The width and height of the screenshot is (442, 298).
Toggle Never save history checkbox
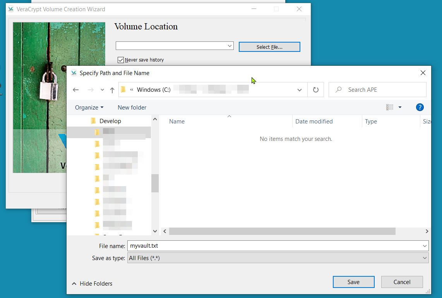click(121, 60)
